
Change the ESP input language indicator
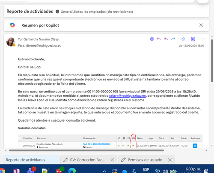click(x=146, y=170)
